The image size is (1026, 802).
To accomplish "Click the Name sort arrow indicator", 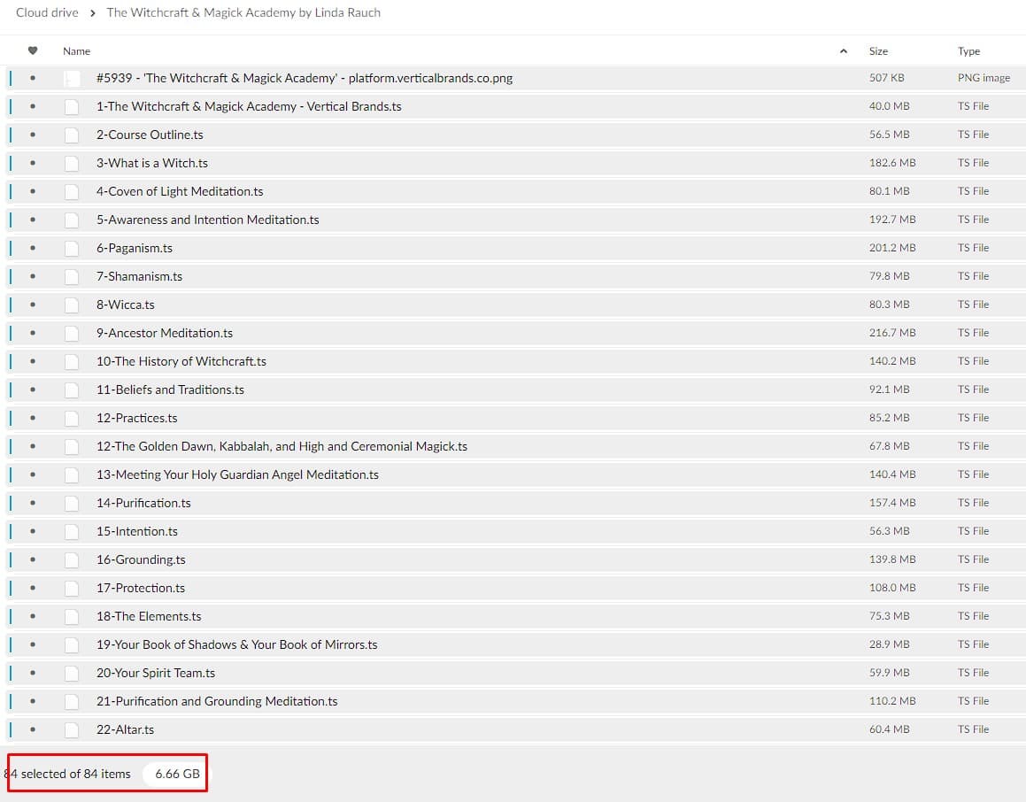I will click(843, 51).
